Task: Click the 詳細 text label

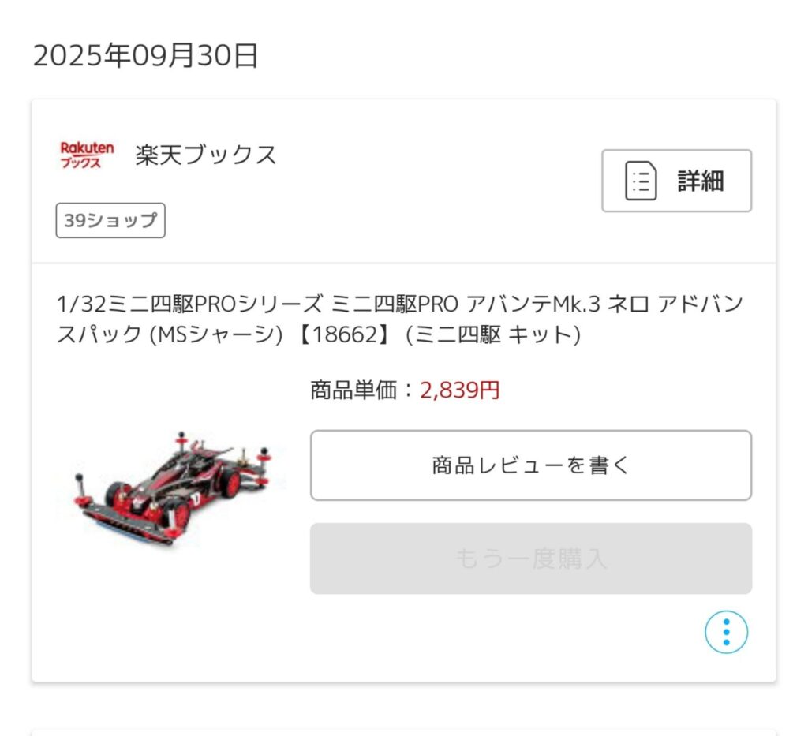Action: [701, 181]
